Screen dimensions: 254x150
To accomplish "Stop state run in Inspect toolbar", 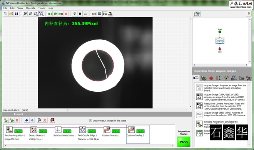I will click(17, 120).
